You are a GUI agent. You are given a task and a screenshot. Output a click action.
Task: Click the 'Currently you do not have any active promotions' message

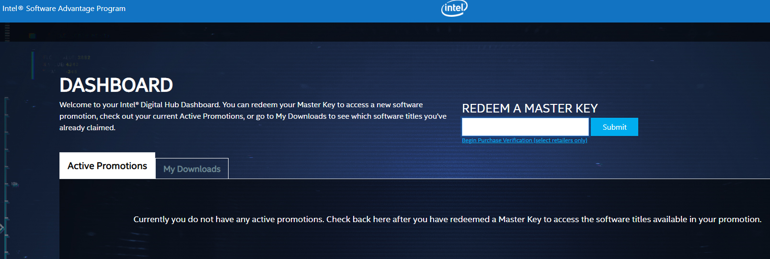447,219
